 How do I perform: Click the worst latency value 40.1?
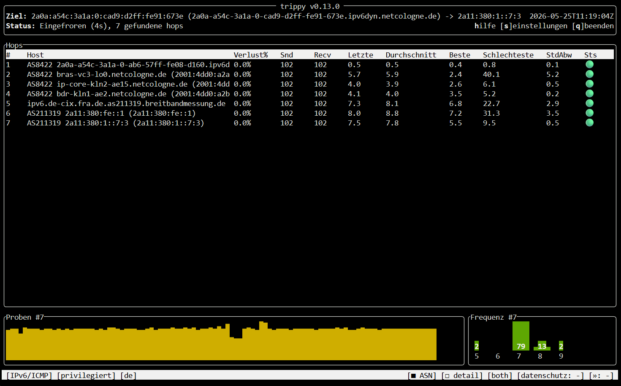(491, 74)
